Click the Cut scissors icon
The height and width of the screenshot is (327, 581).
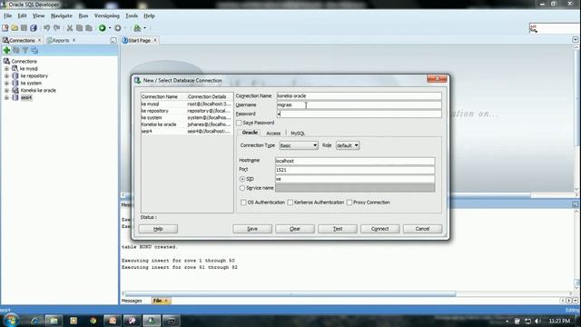pyautogui.click(x=70, y=28)
